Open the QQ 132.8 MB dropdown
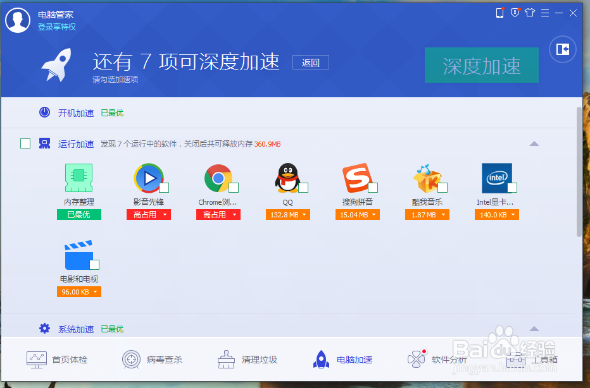590x388 pixels. coord(288,214)
